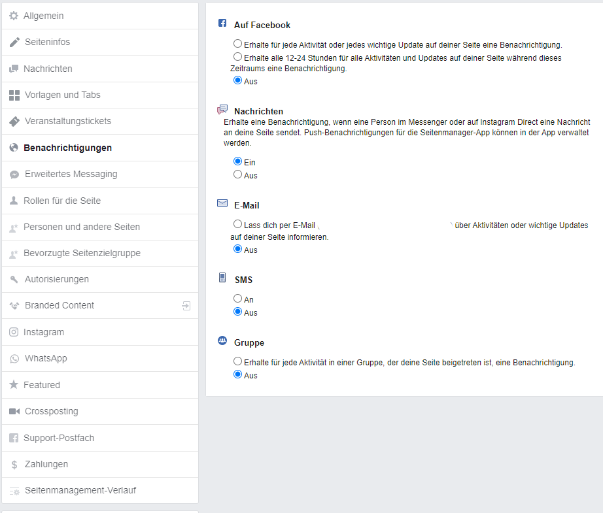The image size is (603, 513).
Task: Open the Featured section
Action: (100, 385)
